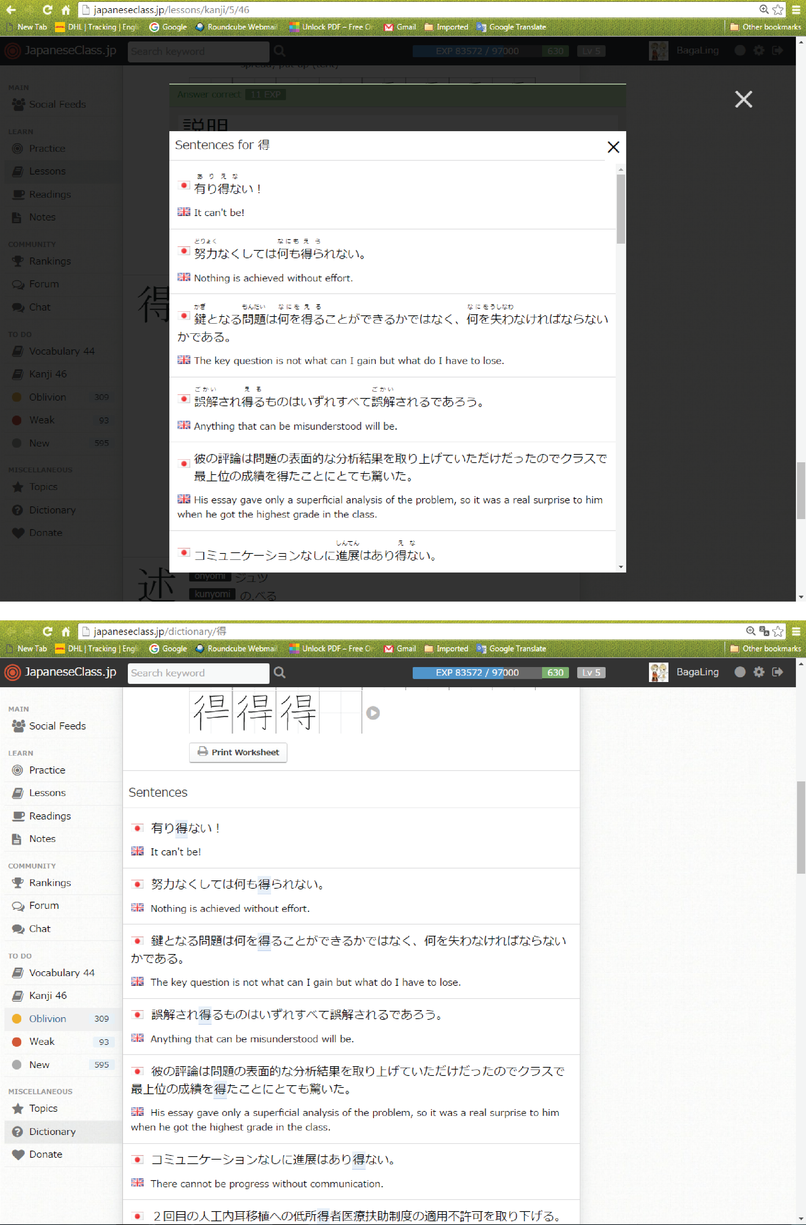Select Dictionary in the lower sidebar
806x1225 pixels.
[x=52, y=1131]
